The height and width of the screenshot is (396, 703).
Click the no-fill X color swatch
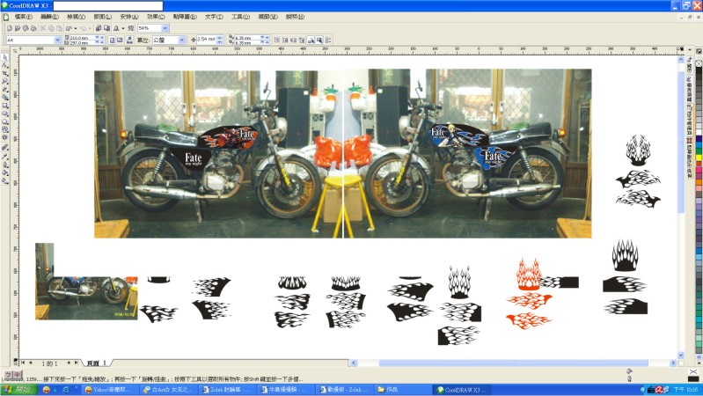[699, 63]
